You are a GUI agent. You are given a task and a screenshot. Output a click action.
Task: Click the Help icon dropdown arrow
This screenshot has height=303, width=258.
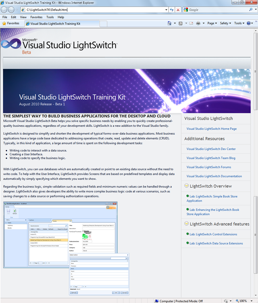[252, 23]
